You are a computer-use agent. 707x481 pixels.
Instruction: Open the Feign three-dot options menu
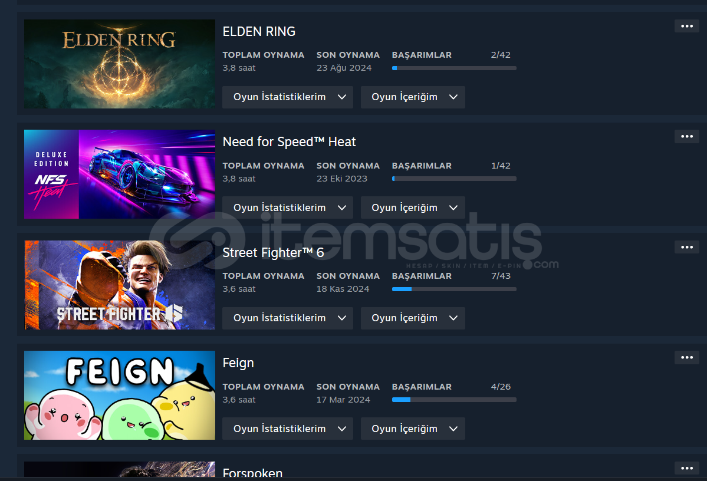click(x=686, y=357)
